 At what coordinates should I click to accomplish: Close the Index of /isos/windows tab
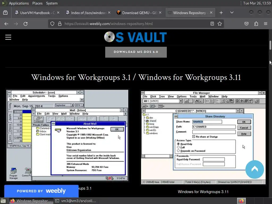[109, 12]
